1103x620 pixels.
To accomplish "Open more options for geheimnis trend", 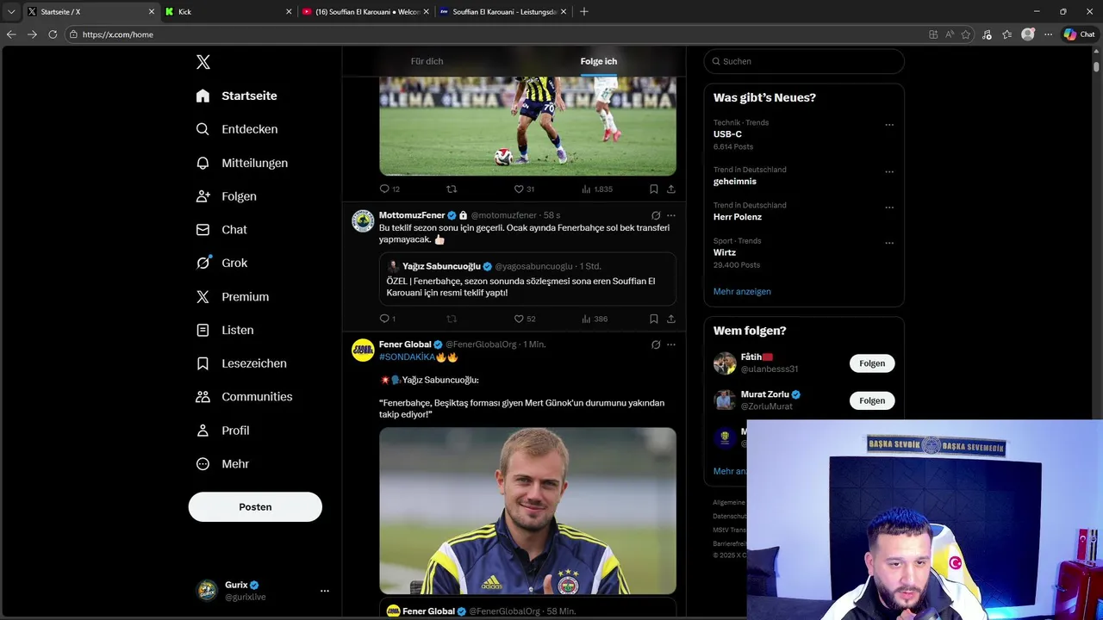I will (889, 172).
